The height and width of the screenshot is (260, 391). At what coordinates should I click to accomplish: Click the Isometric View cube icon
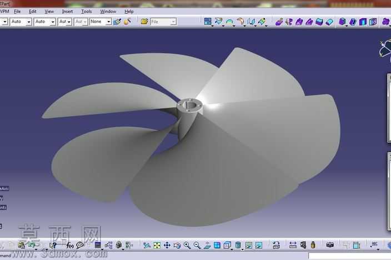point(227,246)
